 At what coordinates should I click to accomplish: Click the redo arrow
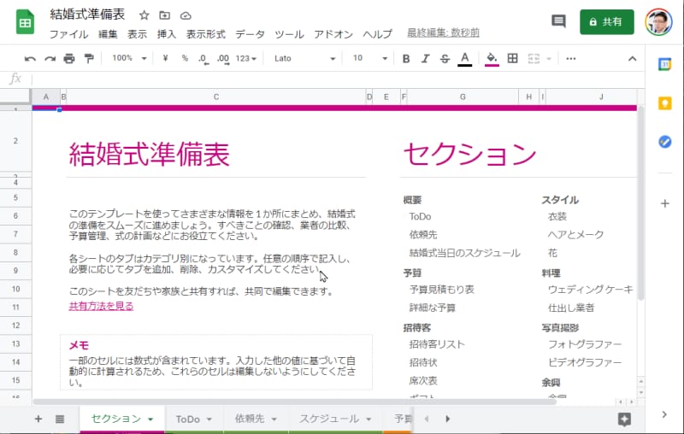tap(50, 58)
